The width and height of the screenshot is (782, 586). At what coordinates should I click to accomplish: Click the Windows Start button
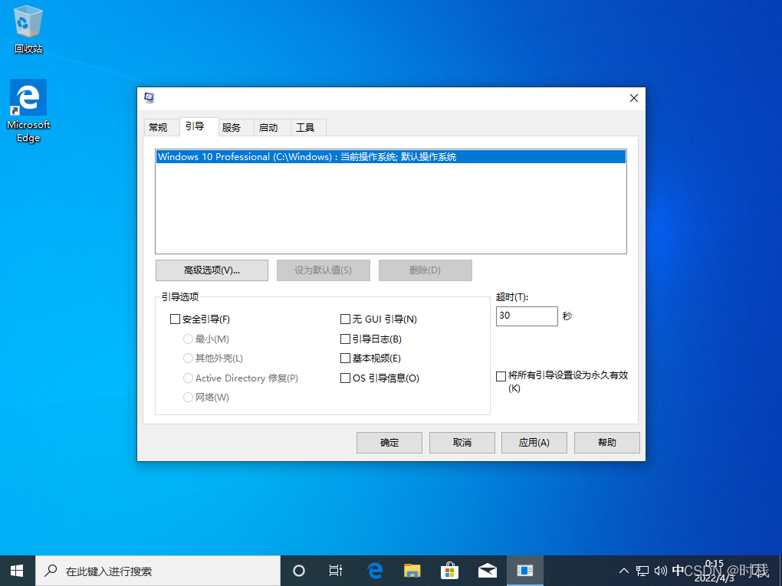tap(17, 571)
